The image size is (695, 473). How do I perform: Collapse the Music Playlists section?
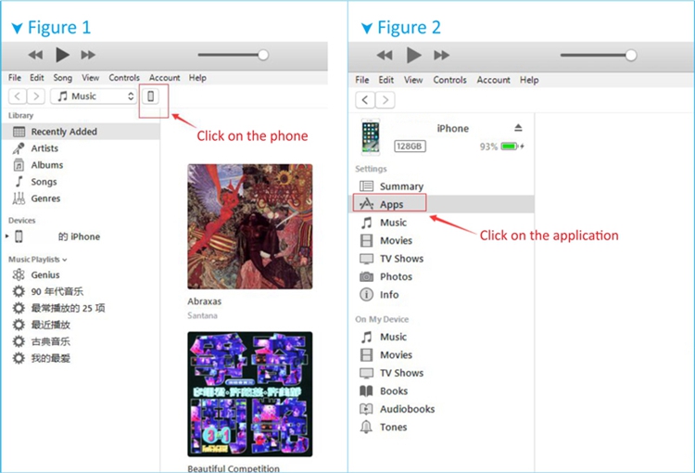64,260
